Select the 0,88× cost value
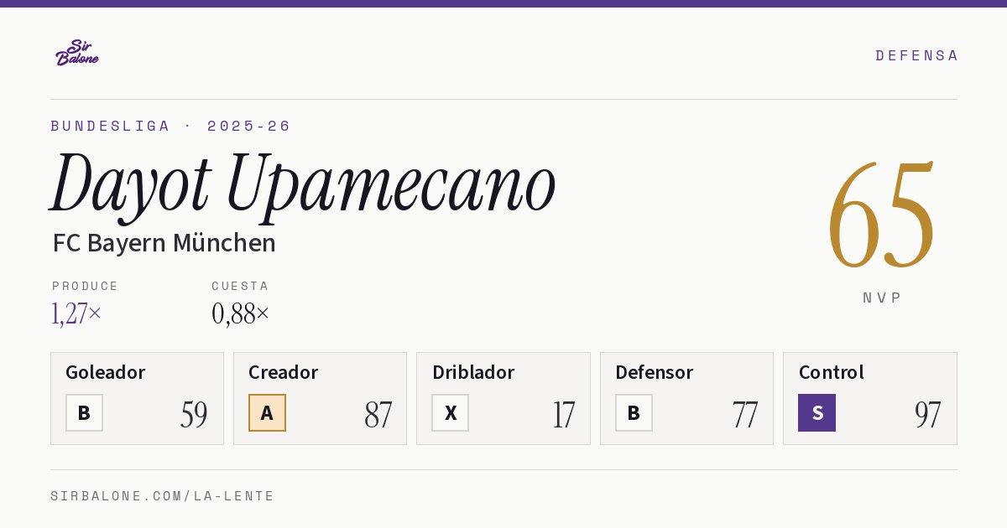The height and width of the screenshot is (528, 1007). tap(241, 313)
